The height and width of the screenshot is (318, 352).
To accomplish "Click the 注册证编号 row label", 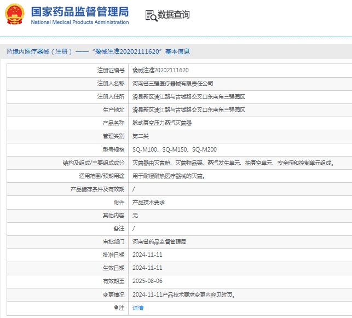I will point(111,71).
